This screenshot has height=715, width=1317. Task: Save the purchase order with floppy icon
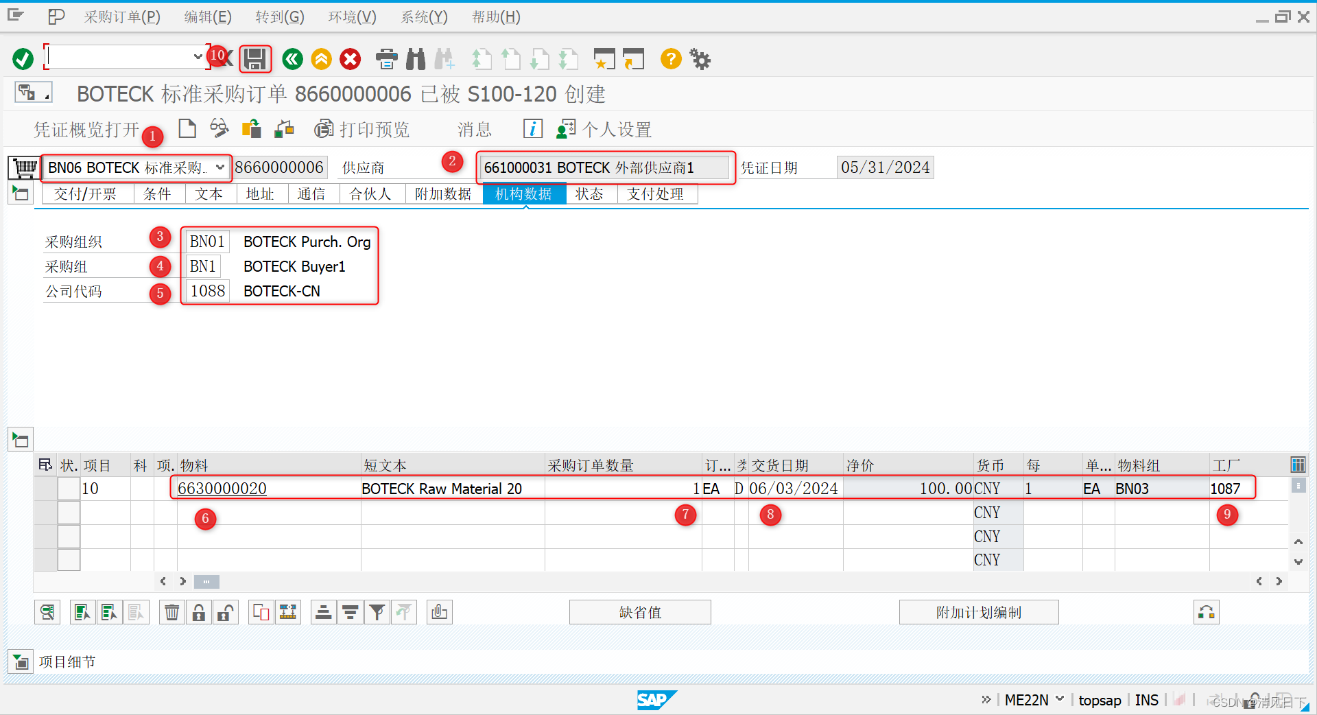point(255,59)
